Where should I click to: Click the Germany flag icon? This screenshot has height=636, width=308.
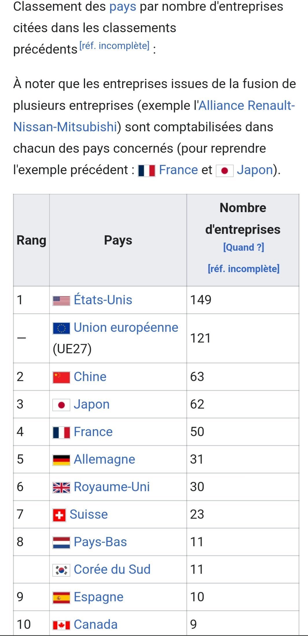(x=61, y=460)
